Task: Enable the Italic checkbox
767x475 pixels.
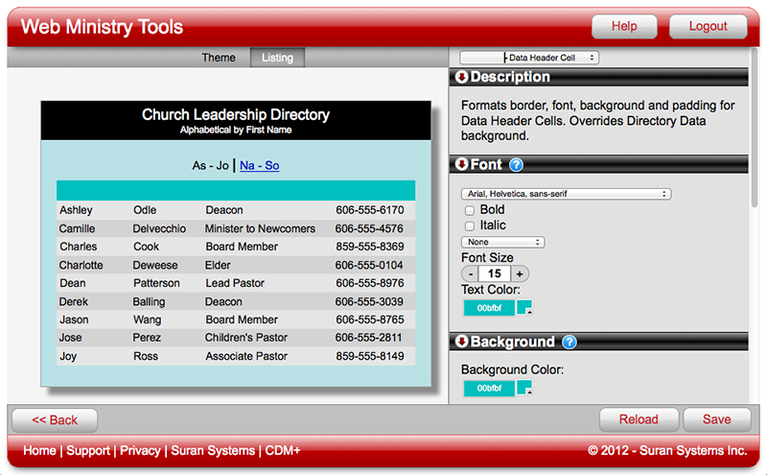Action: point(470,226)
